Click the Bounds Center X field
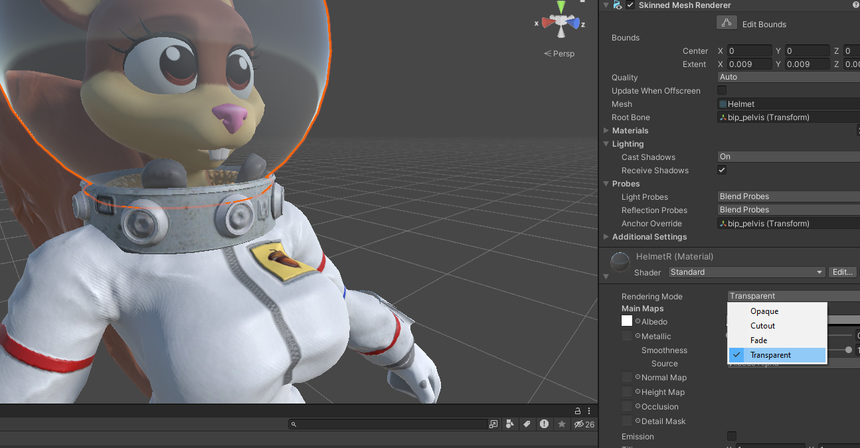 [749, 51]
